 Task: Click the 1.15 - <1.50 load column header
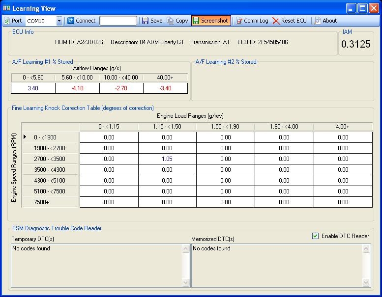coord(167,127)
